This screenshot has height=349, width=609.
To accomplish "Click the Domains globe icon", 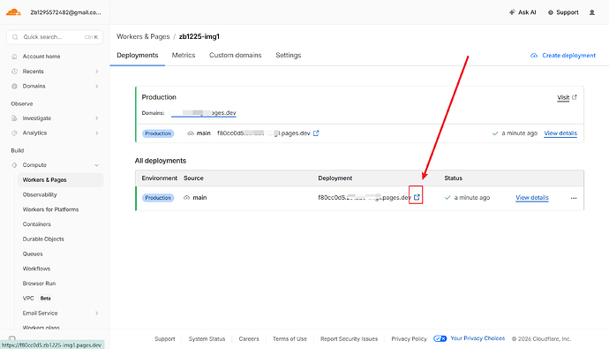I will coord(14,86).
